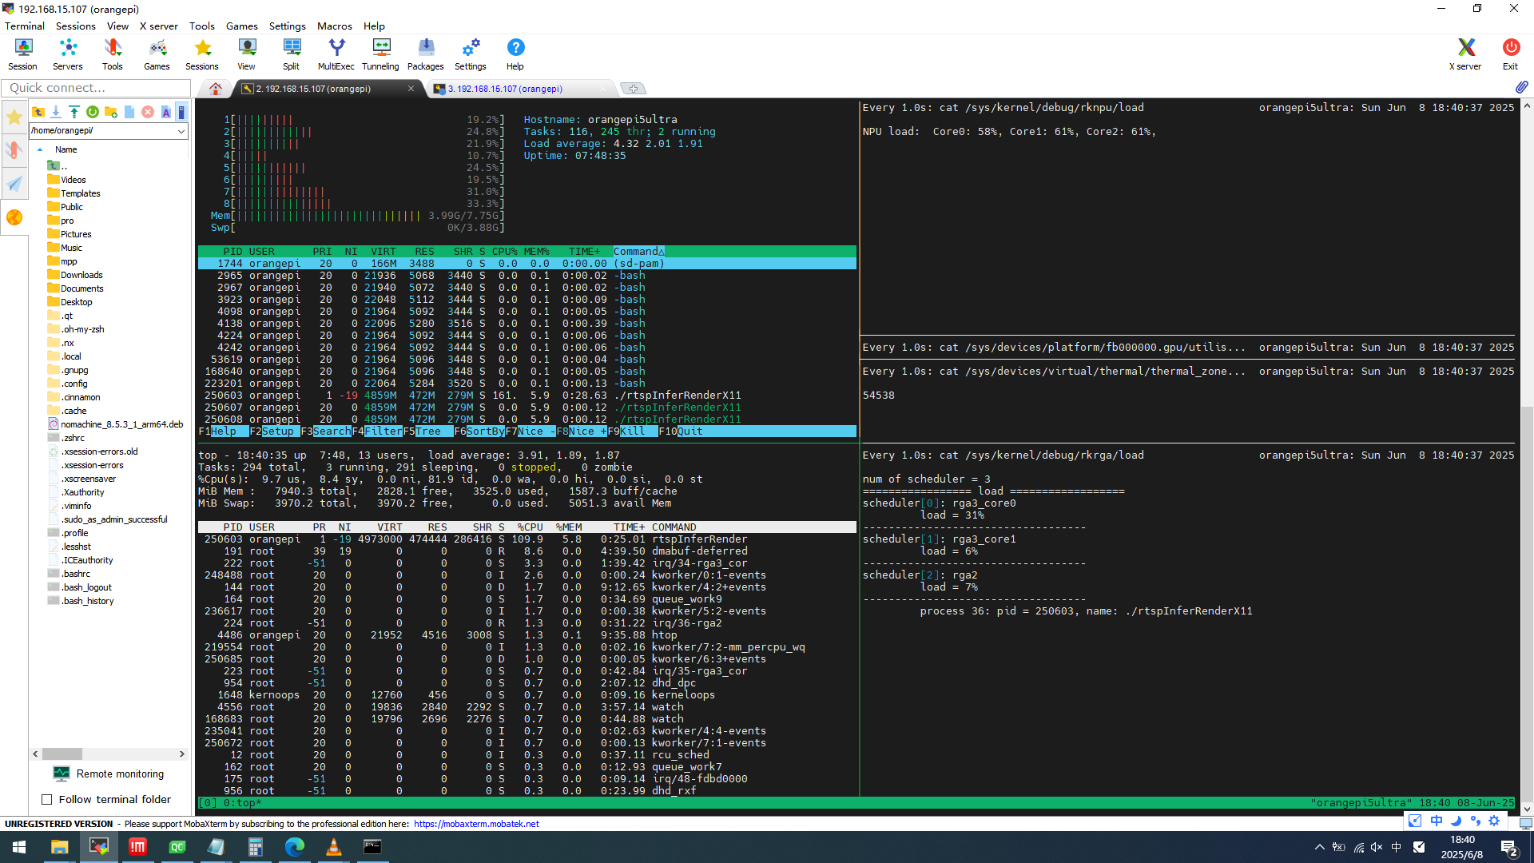Click the Name column sort arrow
Viewport: 1534px width, 863px height.
tap(40, 149)
